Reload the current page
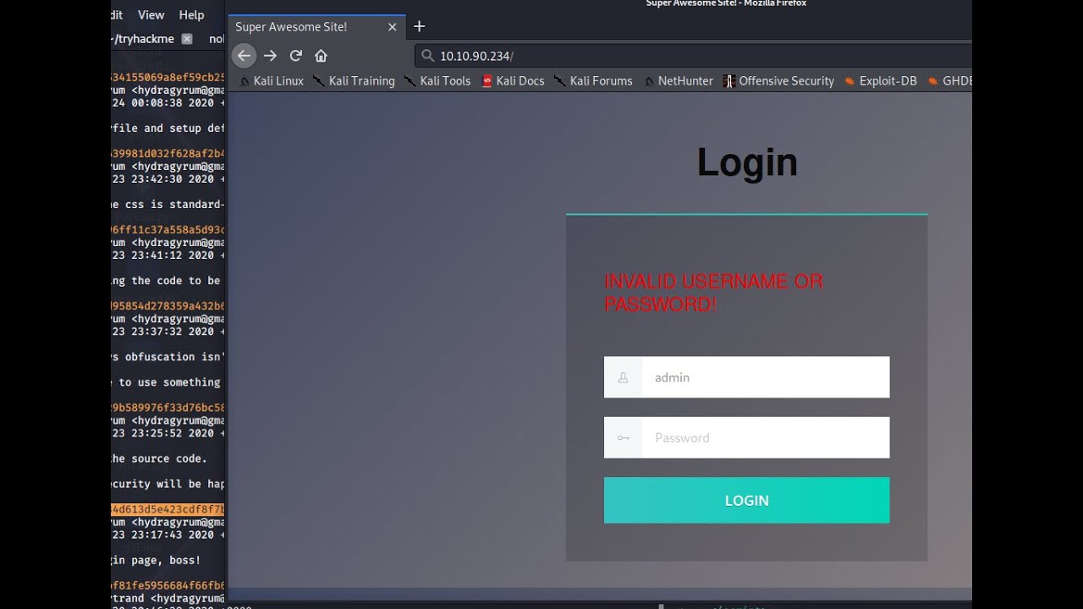 (295, 56)
